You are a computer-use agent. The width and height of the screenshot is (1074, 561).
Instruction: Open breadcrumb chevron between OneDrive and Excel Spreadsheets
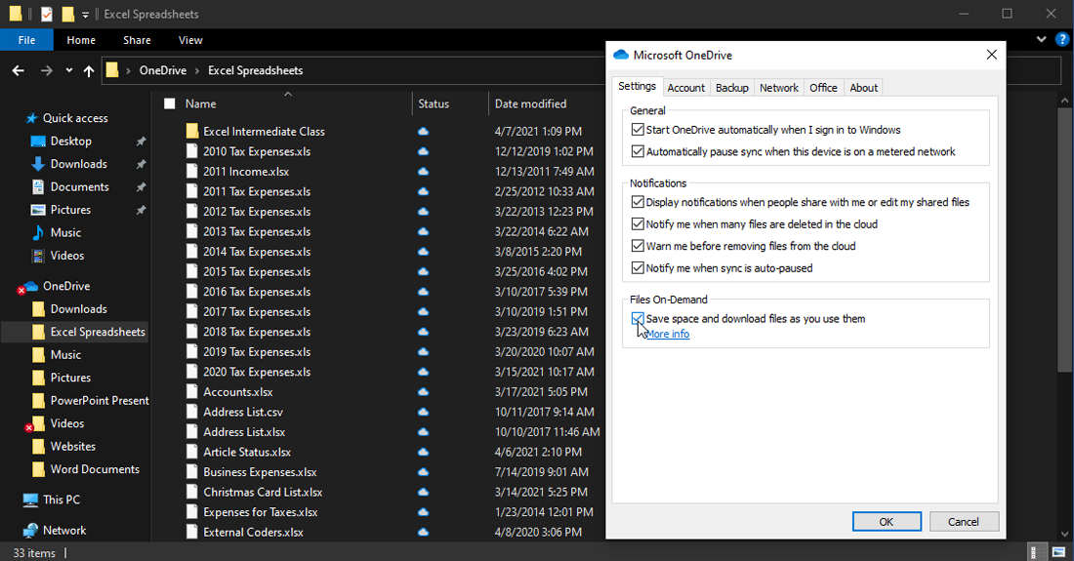(x=197, y=70)
